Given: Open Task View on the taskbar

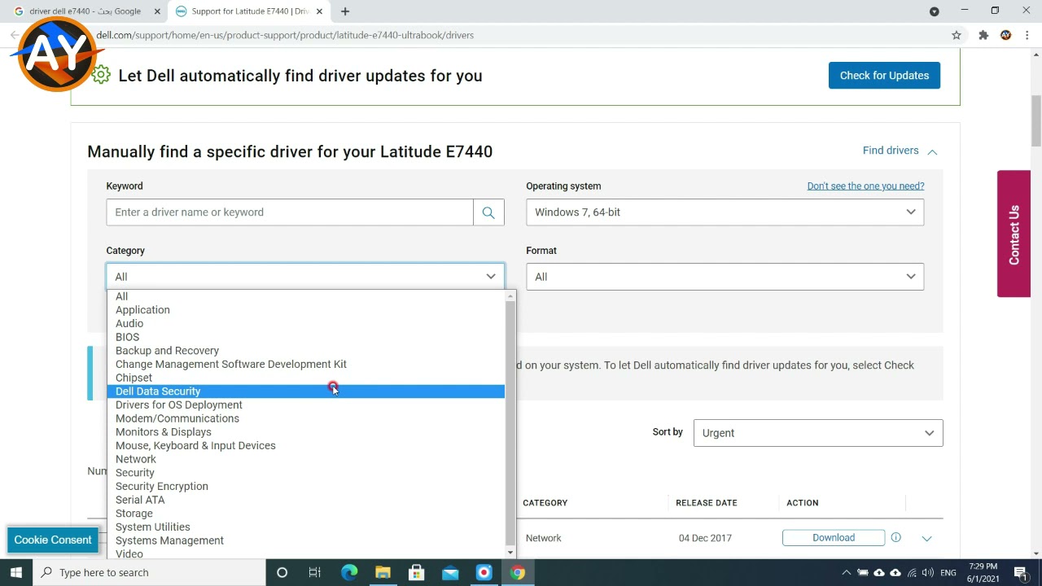Looking at the screenshot, I should coord(315,572).
